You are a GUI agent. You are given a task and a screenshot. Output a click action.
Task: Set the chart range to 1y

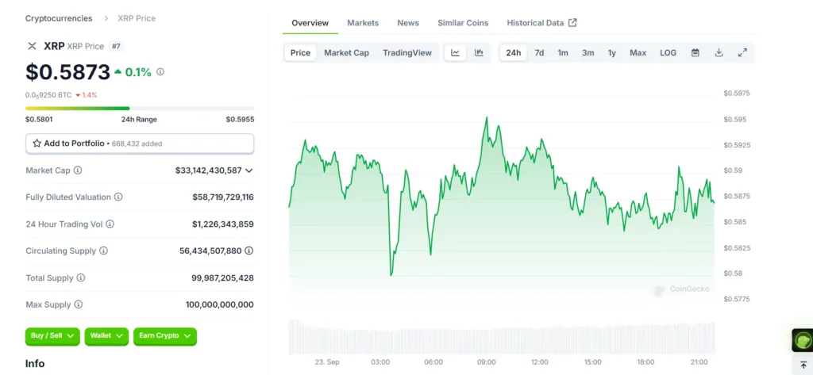(x=612, y=53)
